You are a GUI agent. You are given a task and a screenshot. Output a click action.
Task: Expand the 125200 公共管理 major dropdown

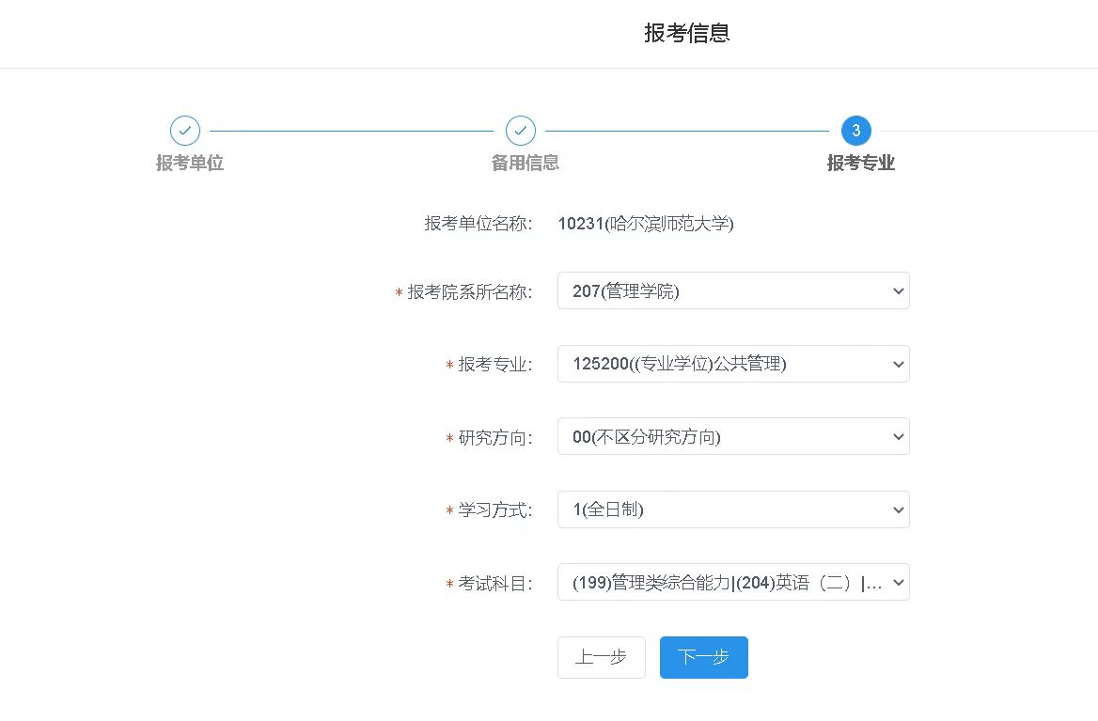(732, 364)
